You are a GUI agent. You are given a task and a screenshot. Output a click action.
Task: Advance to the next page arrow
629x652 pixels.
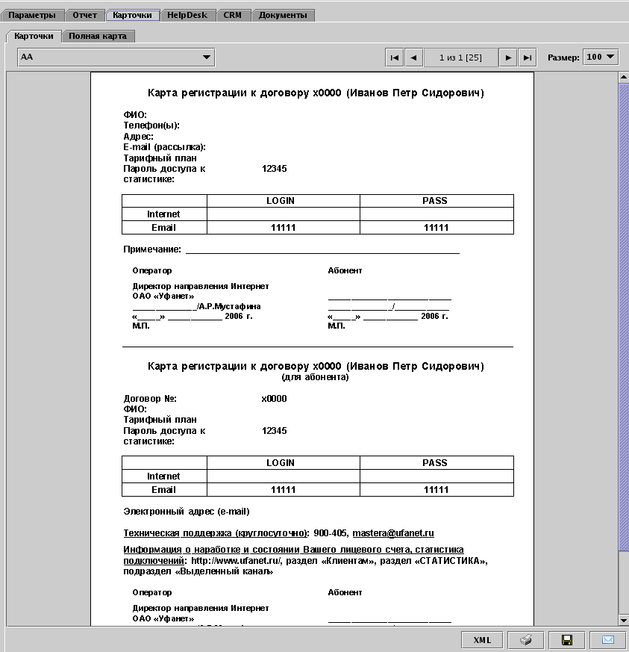tap(507, 57)
